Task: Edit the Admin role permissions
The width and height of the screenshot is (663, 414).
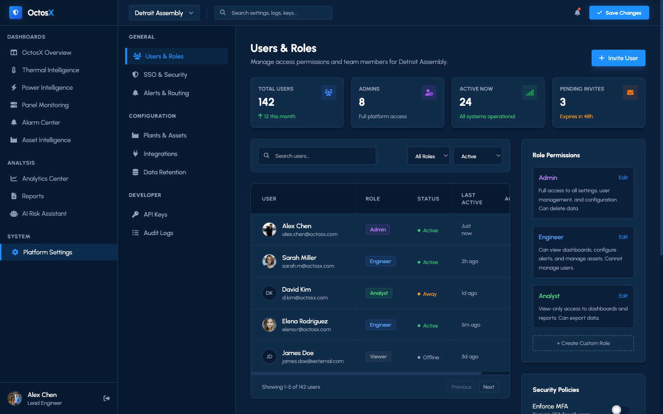Action: click(x=623, y=178)
